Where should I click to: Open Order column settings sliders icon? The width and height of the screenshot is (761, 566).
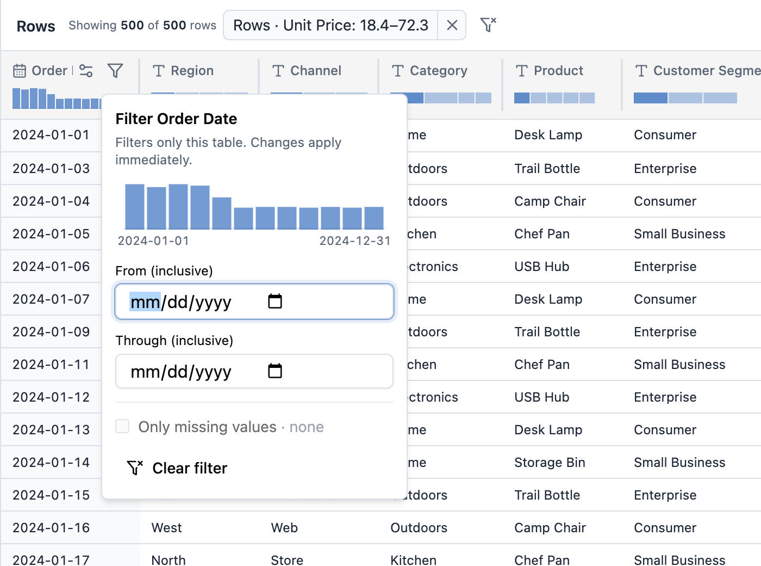point(86,71)
